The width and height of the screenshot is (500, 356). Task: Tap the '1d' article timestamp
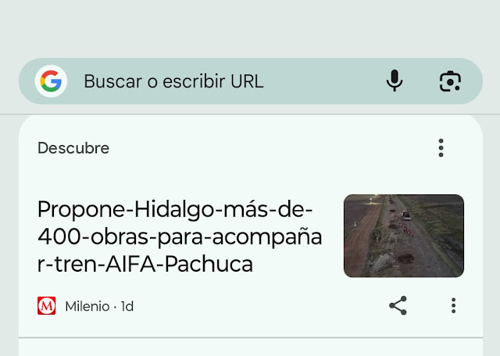[127, 306]
